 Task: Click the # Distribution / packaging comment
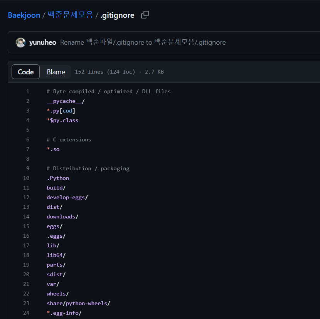tap(88, 168)
